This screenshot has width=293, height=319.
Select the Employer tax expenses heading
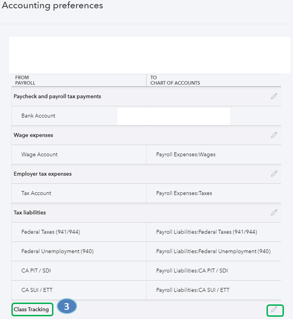pos(42,174)
